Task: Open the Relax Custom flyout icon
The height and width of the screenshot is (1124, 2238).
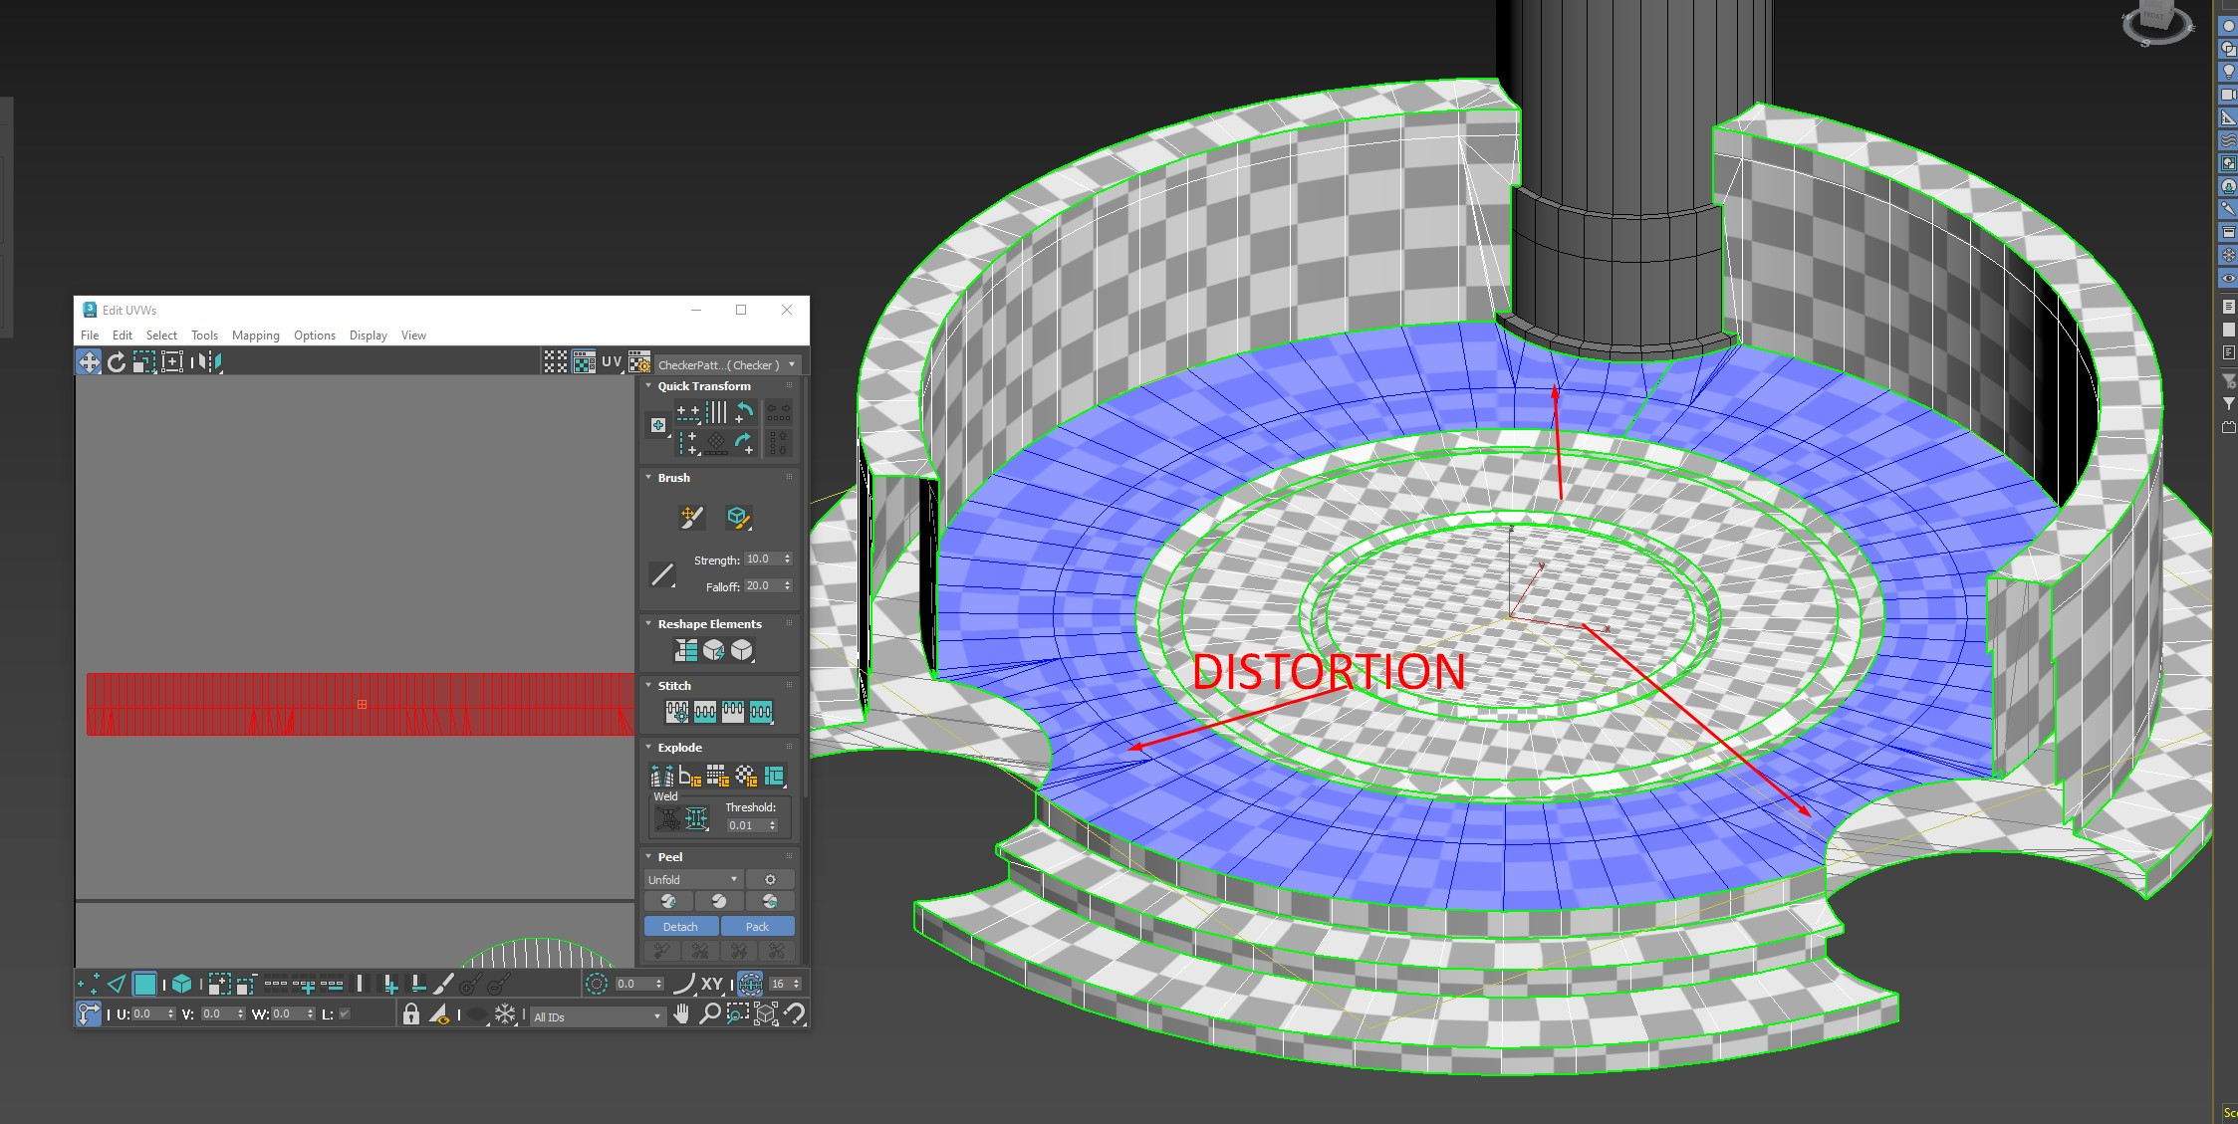Action: click(x=742, y=650)
